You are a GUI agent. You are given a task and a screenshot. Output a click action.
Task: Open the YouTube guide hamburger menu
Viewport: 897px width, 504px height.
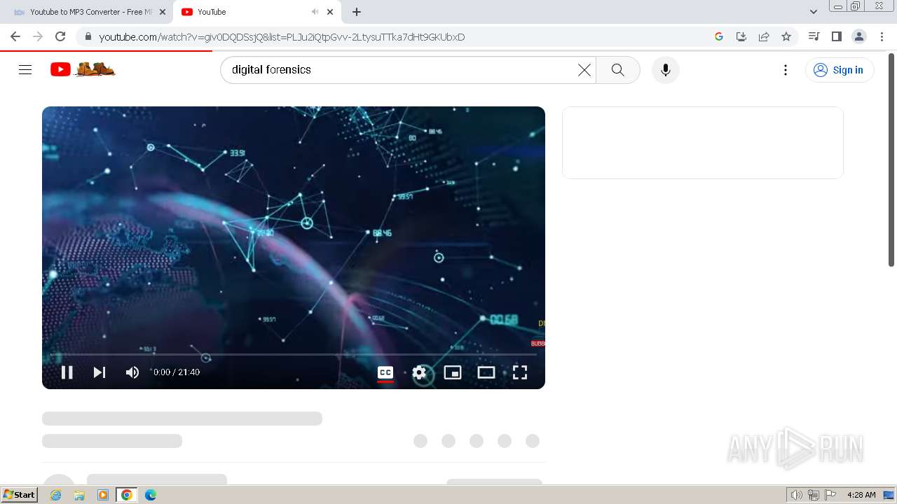coord(25,70)
